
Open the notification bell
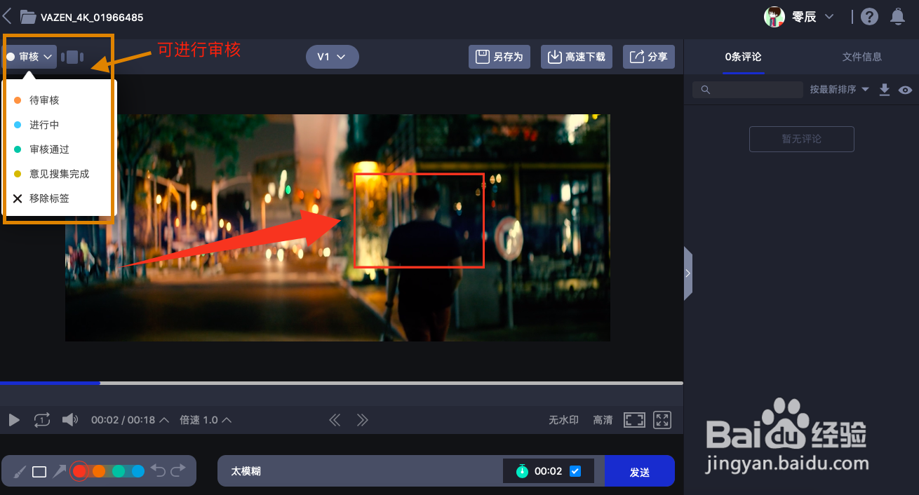(x=898, y=15)
